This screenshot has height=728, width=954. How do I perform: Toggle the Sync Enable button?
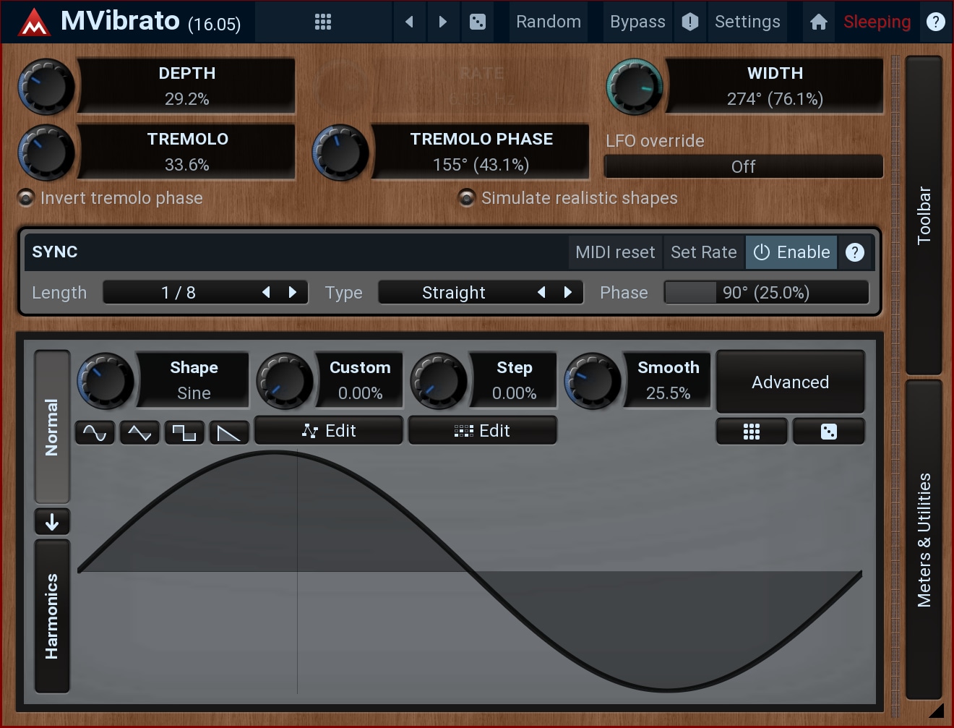(791, 252)
